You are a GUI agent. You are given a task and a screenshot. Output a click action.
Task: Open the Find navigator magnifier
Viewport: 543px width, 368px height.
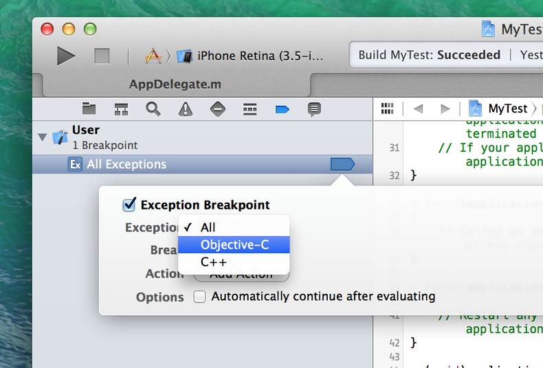[x=153, y=109]
